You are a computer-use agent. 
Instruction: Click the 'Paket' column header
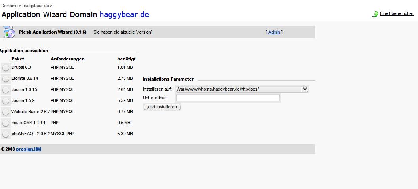point(17,59)
